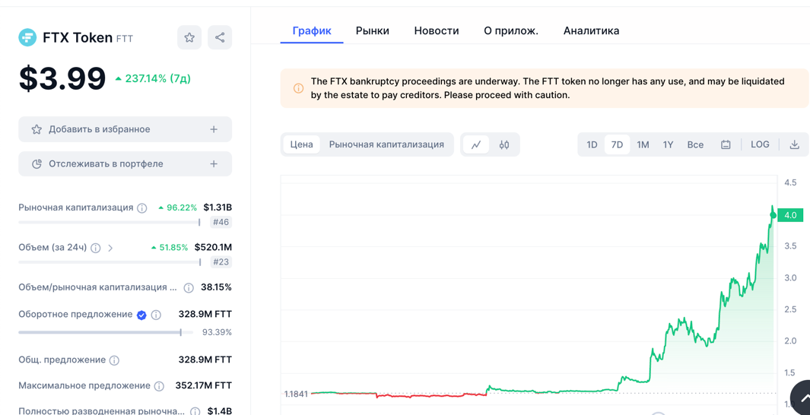Screen dimensions: 810x415
Task: Click the market cap progress bar
Action: coord(109,223)
